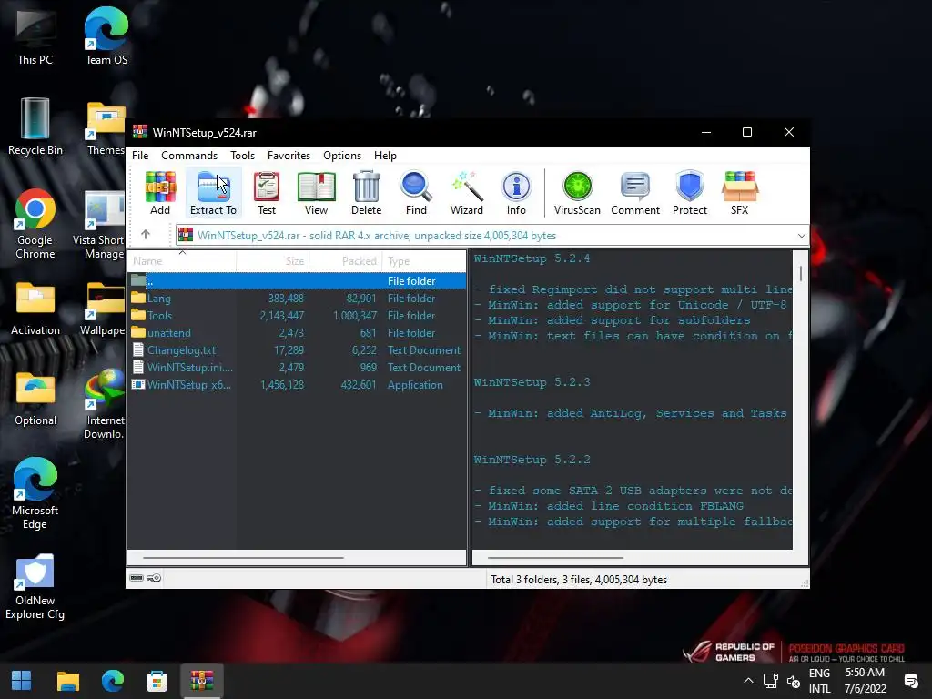
Task: Open the notifications center icon
Action: [910, 681]
